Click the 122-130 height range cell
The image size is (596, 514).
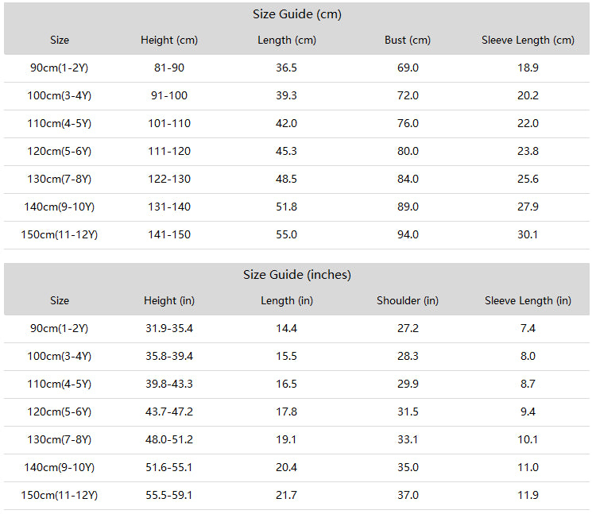tap(169, 179)
